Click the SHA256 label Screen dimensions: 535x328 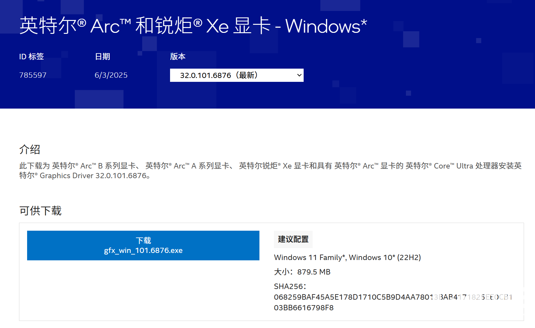(x=290, y=286)
